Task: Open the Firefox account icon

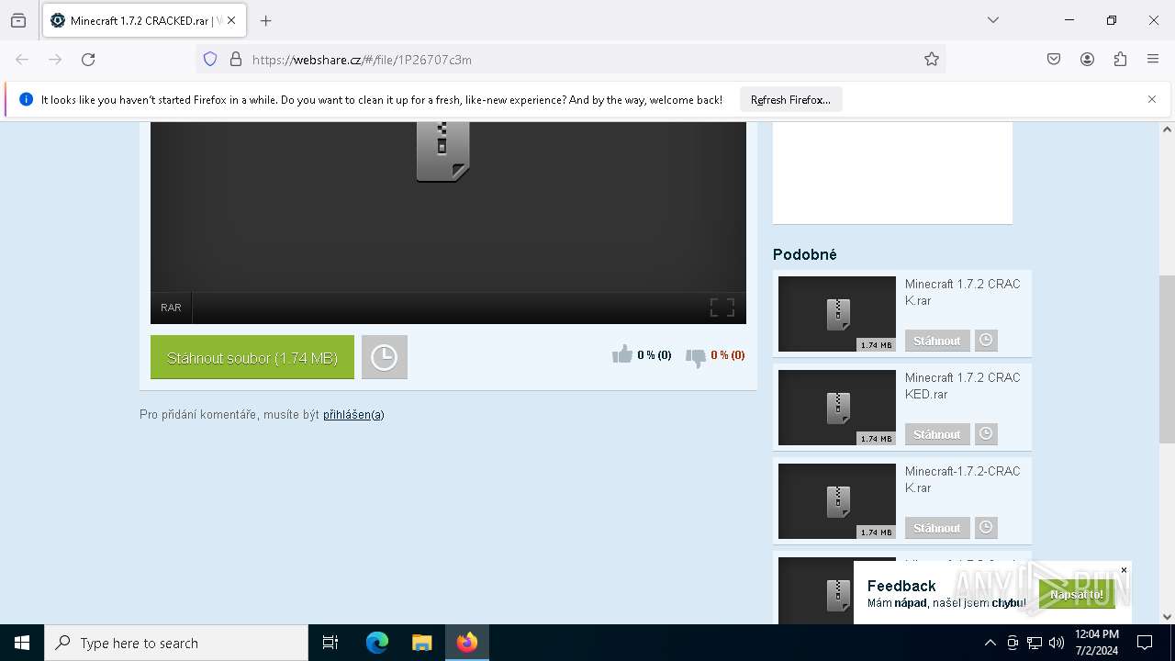Action: click(x=1087, y=60)
